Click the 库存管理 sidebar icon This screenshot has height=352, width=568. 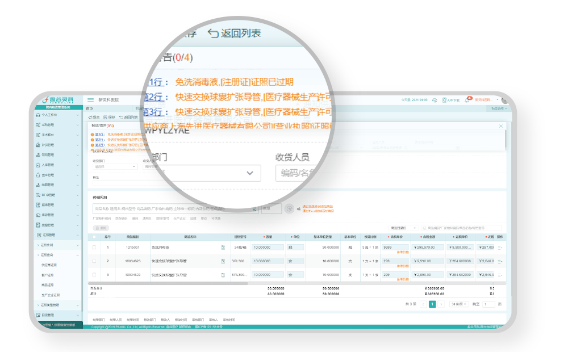tap(38, 215)
